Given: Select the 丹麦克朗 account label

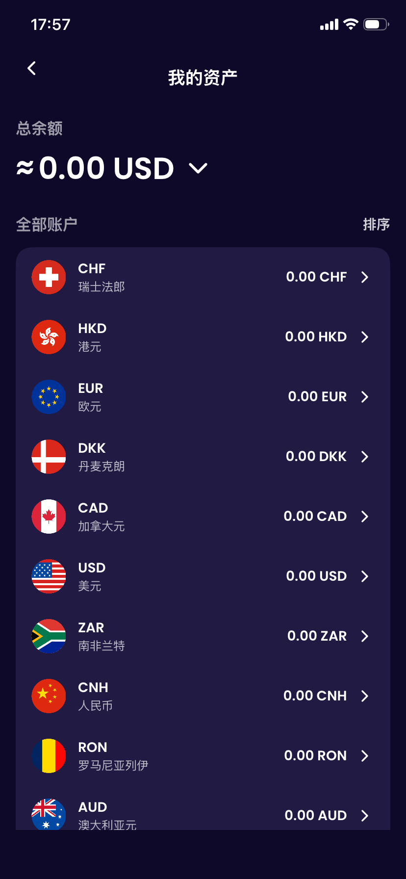Looking at the screenshot, I should click(101, 466).
